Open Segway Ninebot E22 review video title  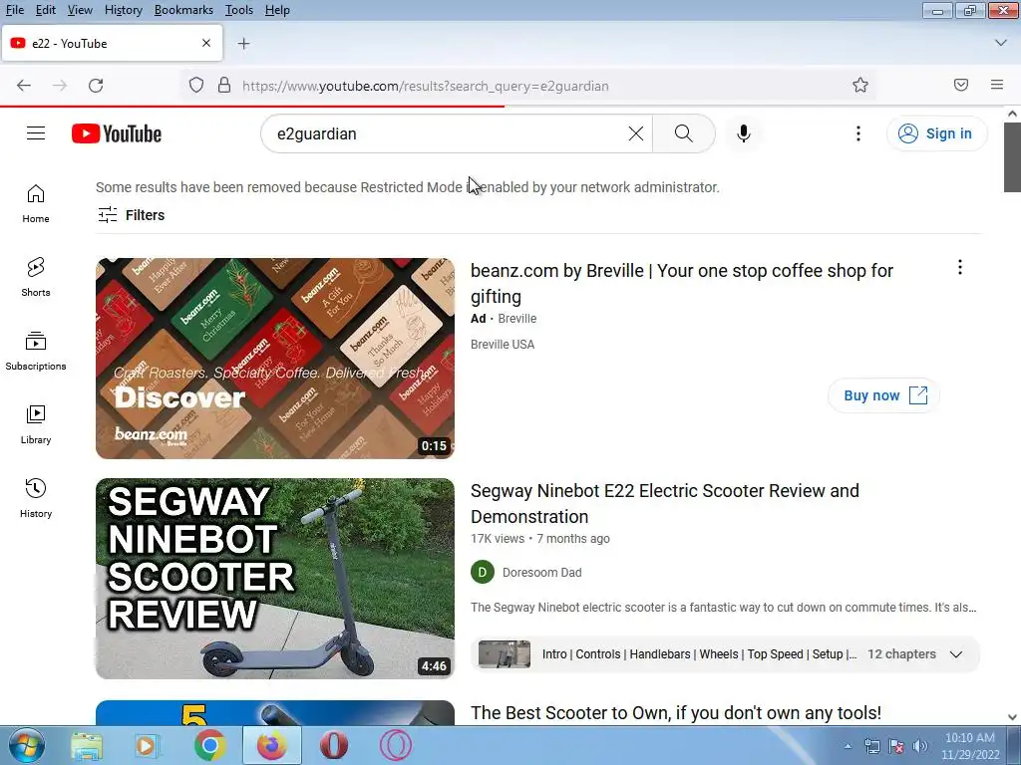coord(665,503)
